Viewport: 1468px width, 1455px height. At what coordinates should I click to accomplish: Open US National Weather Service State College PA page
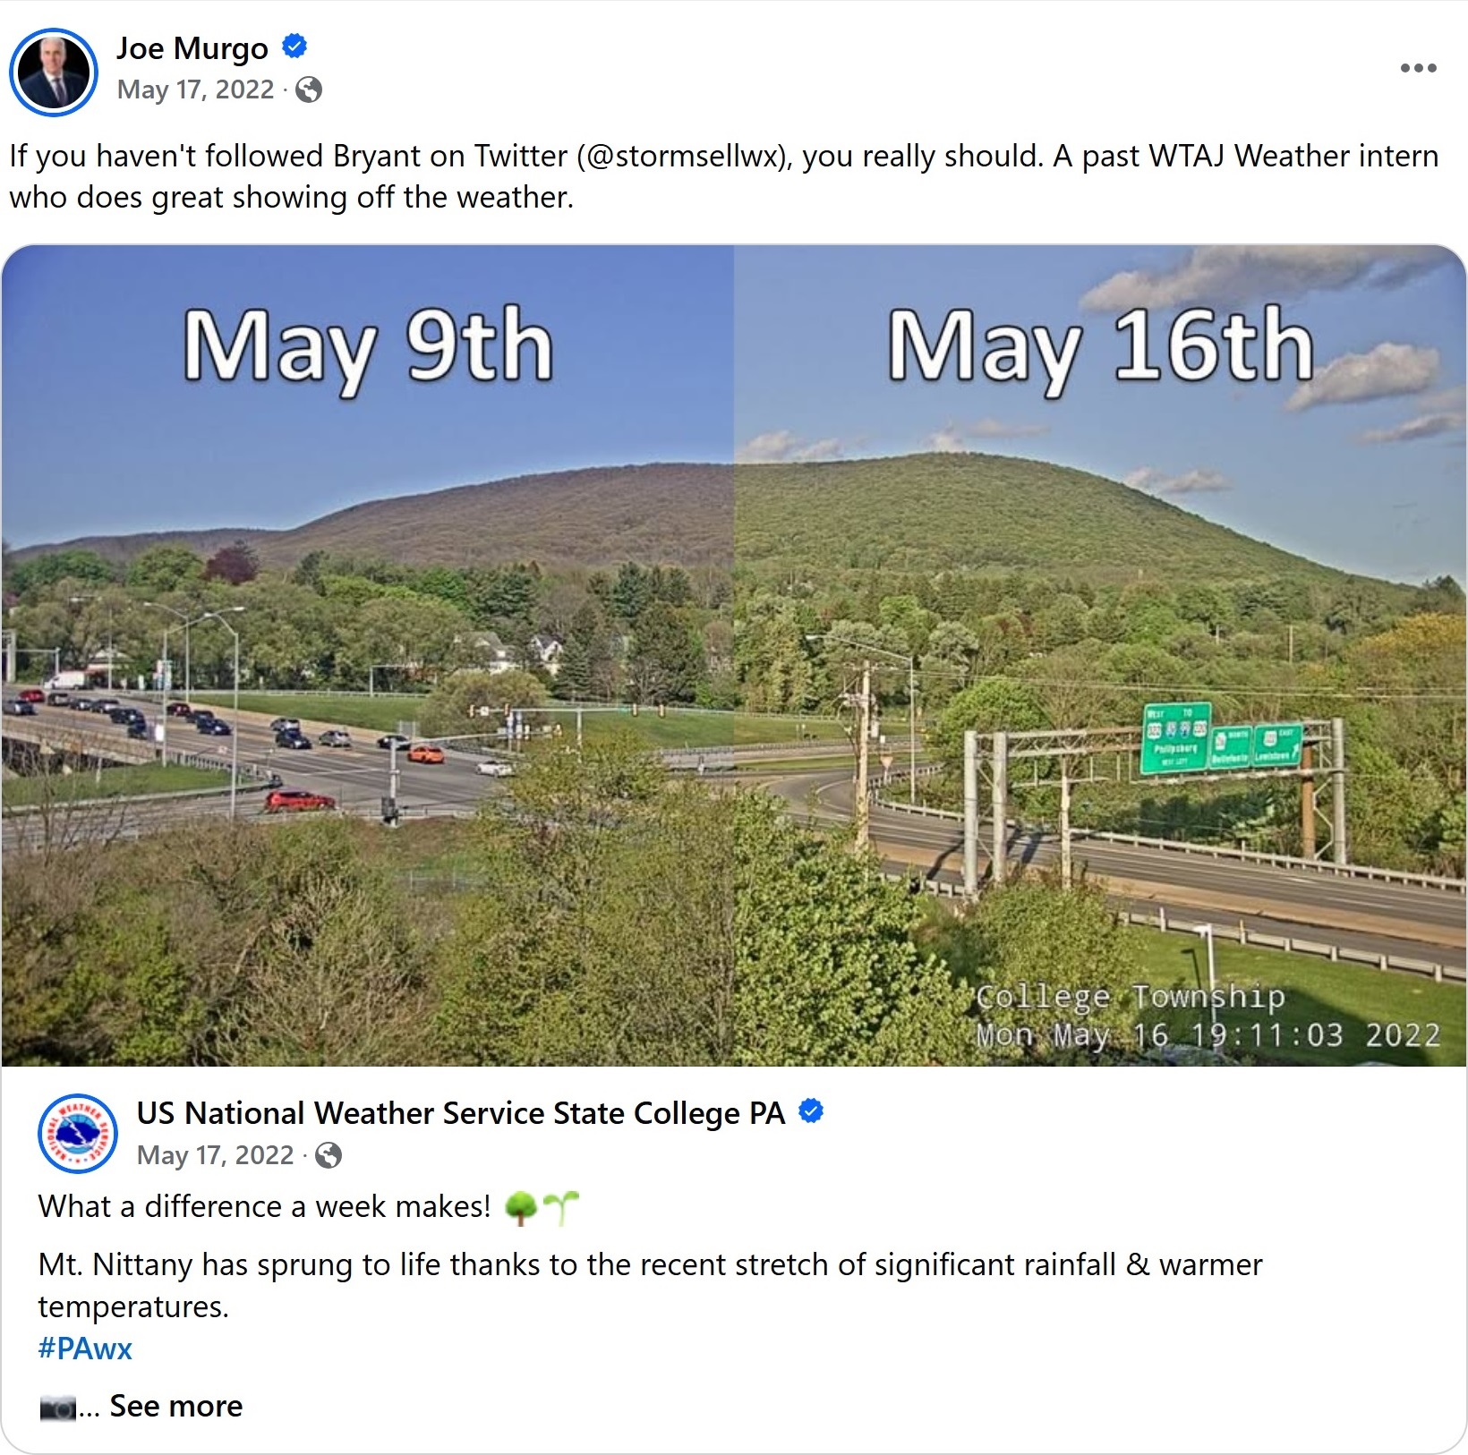click(x=460, y=1113)
